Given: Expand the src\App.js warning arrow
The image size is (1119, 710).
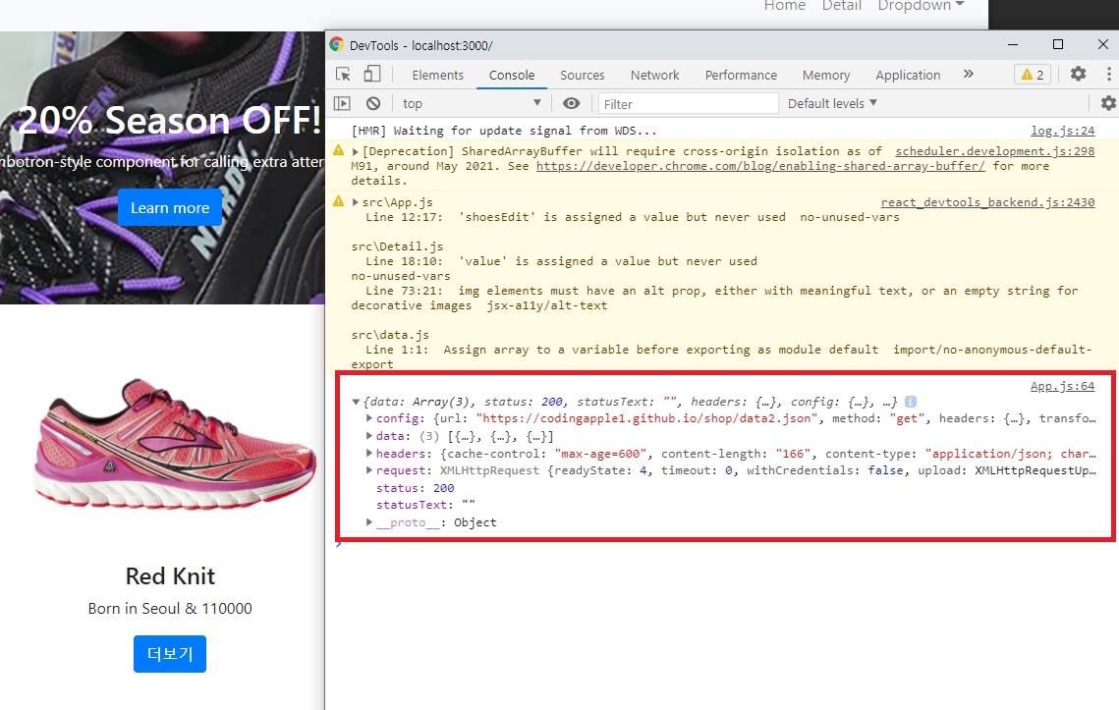Looking at the screenshot, I should point(356,202).
